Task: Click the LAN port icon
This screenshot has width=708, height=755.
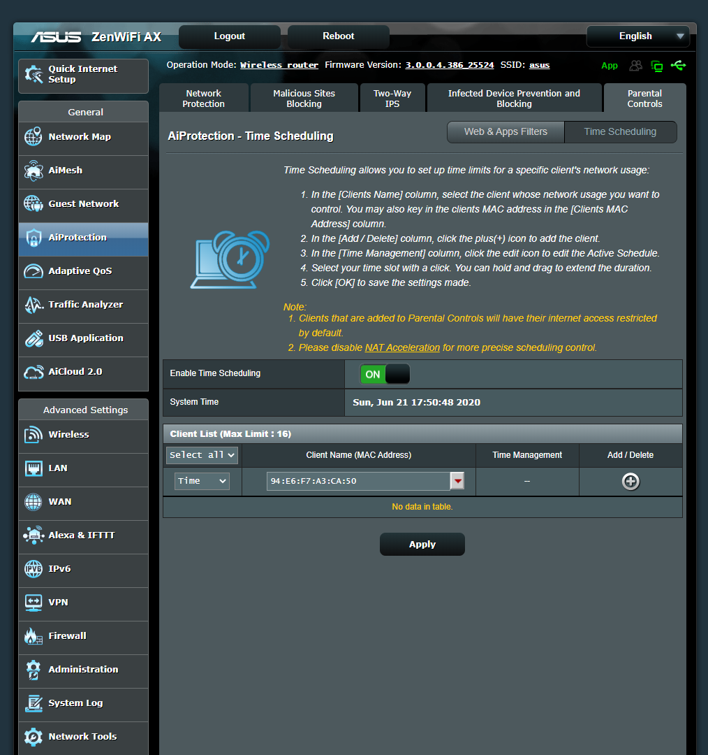Action: coord(34,468)
